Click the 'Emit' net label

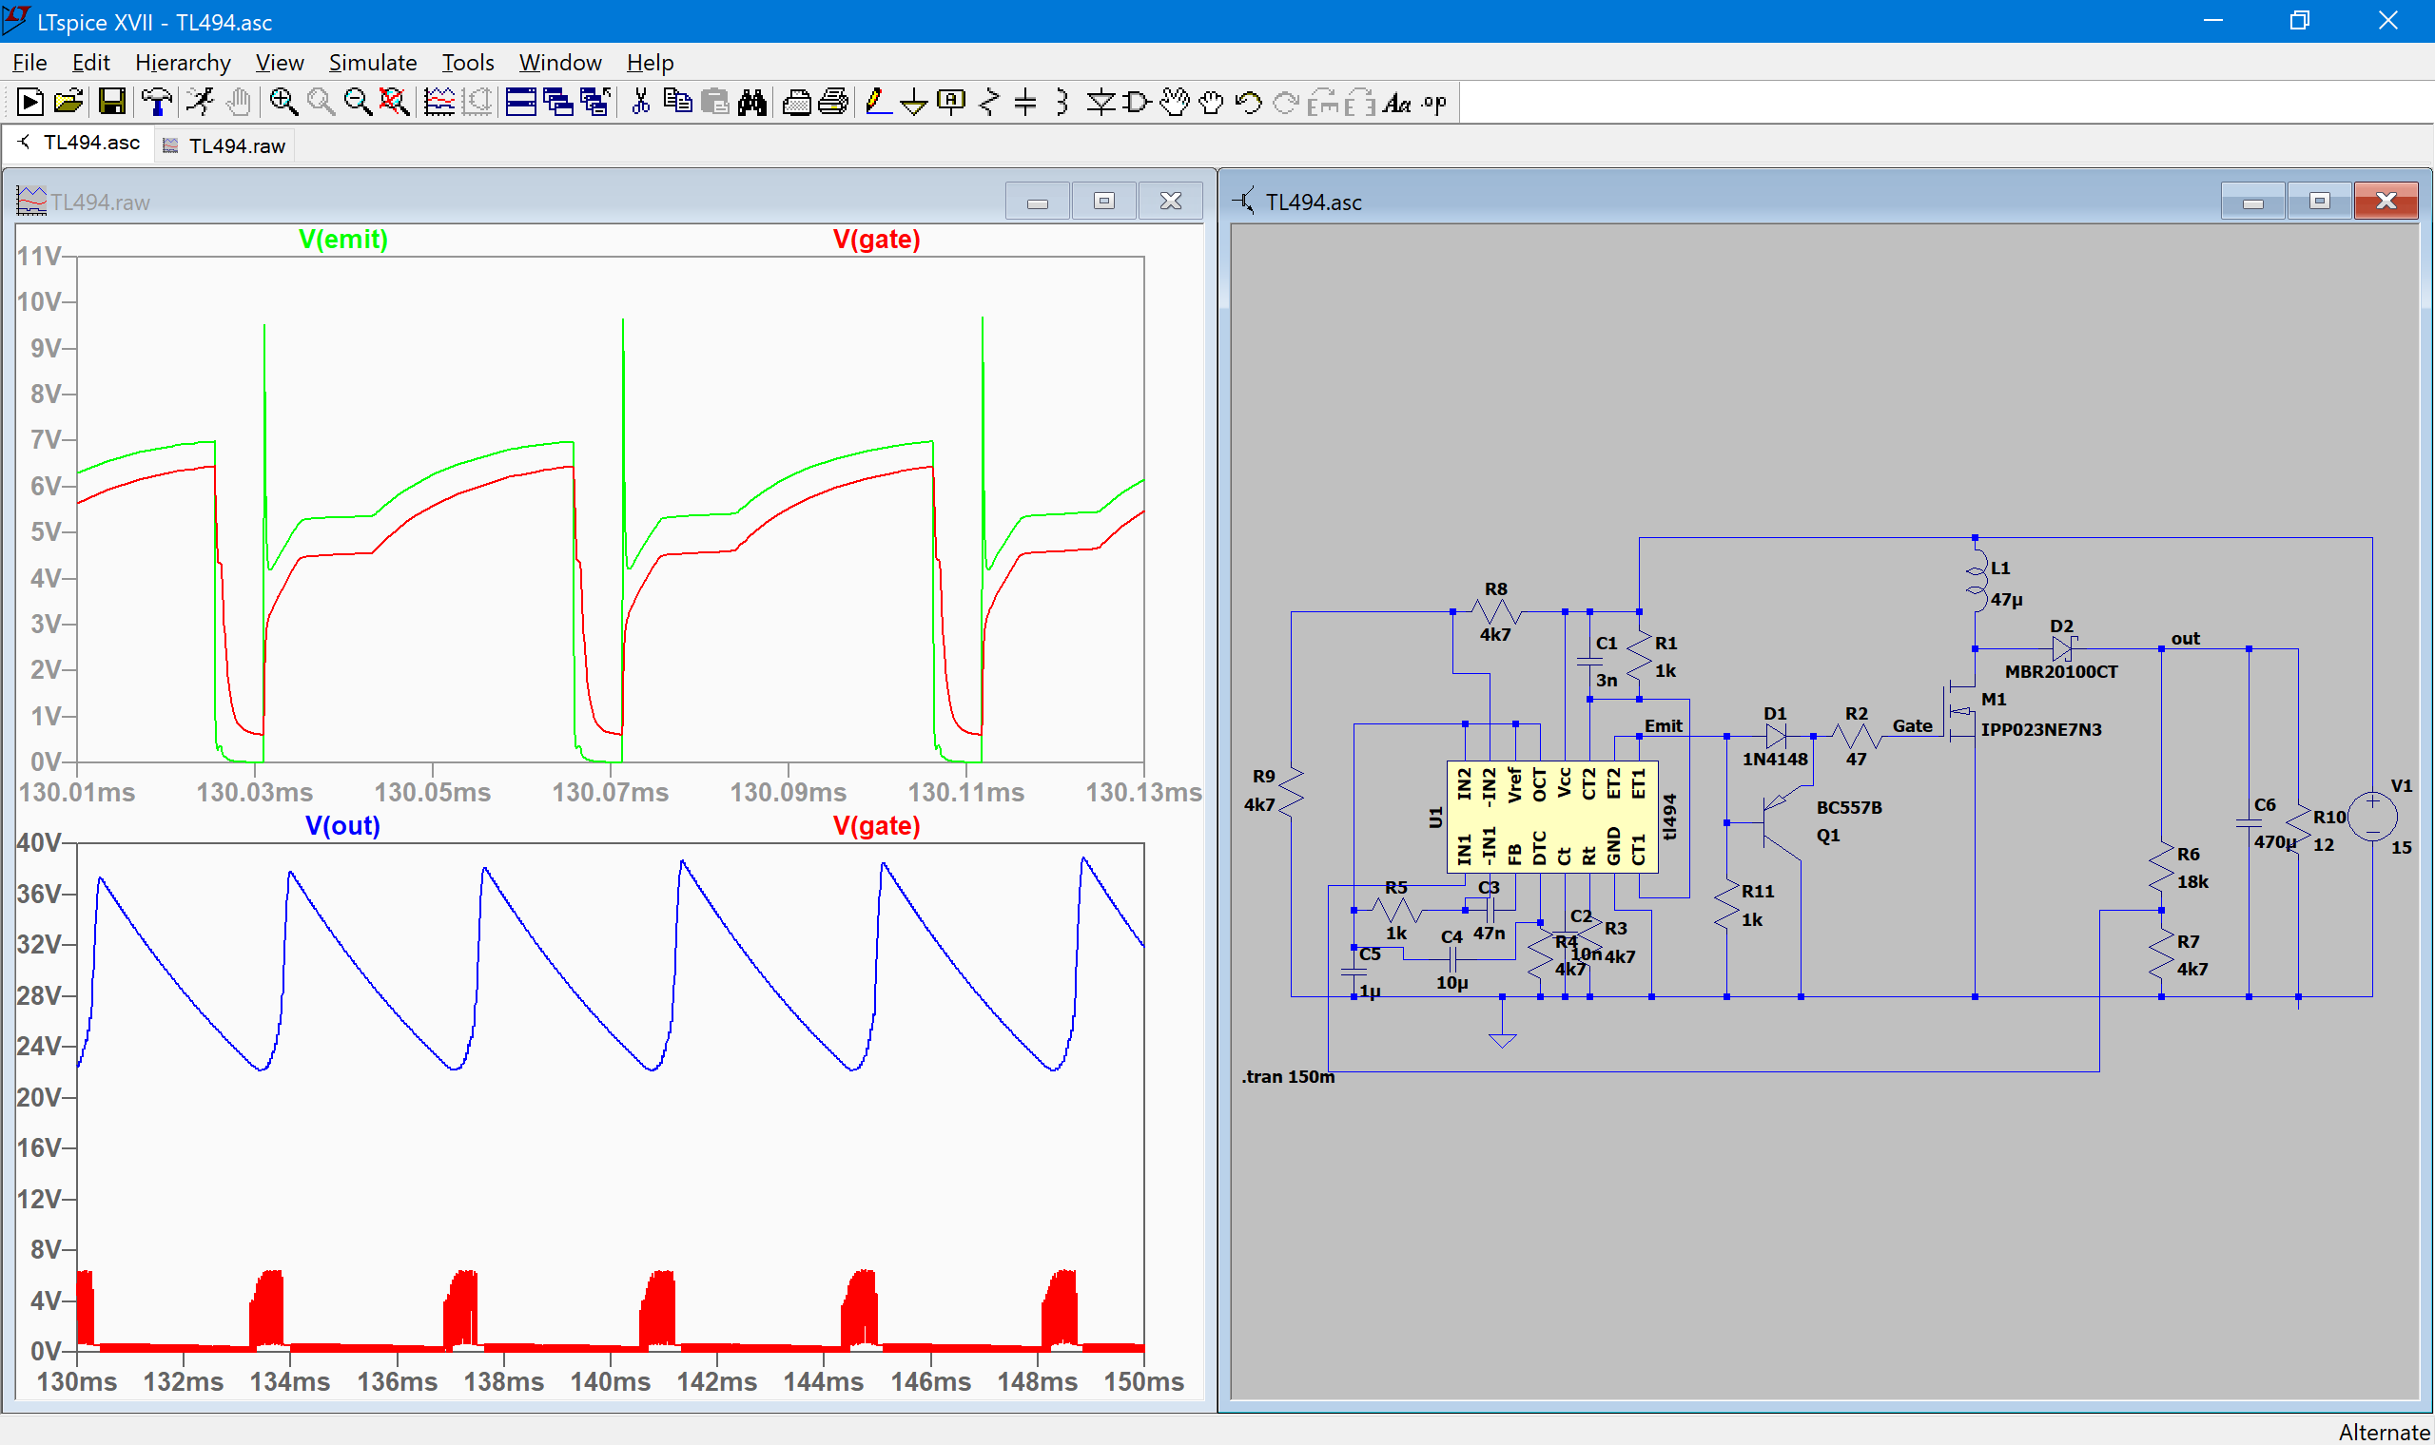1663,726
